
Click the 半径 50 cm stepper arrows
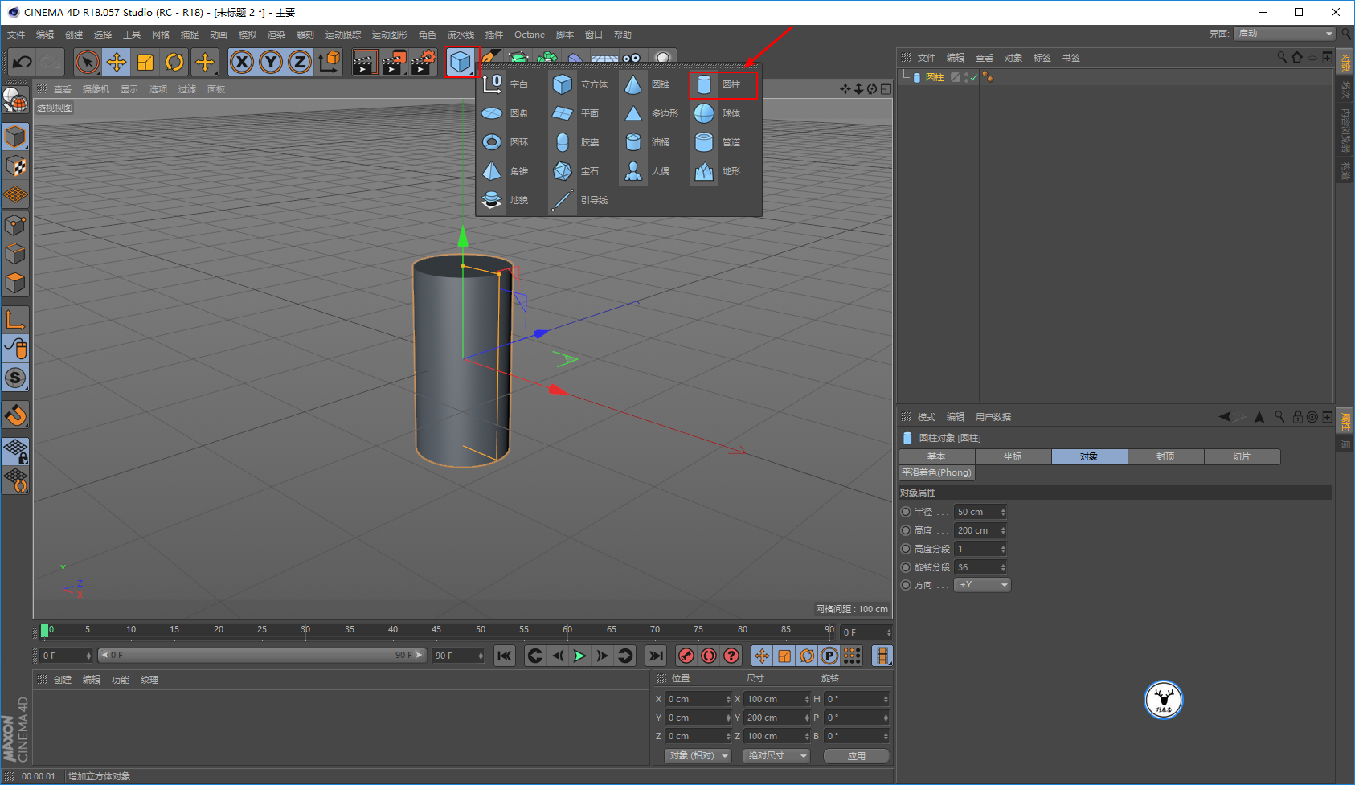(x=1003, y=512)
